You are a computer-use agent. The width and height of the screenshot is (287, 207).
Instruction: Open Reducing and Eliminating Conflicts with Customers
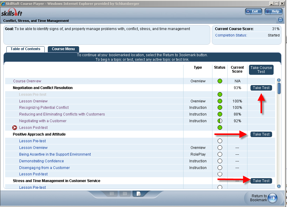[x=62, y=114]
